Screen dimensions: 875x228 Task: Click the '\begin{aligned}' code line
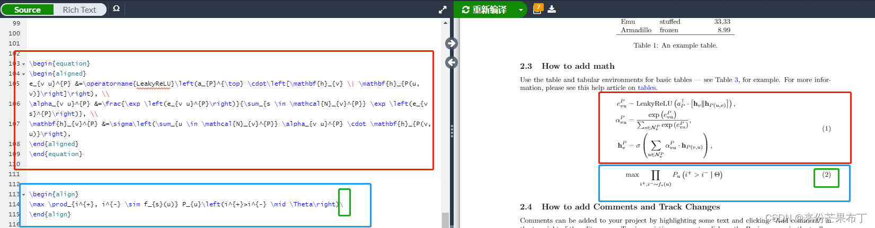click(x=57, y=74)
